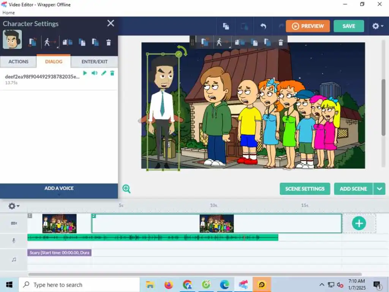Click the ADD SCENE button
This screenshot has width=389, height=292.
353,189
